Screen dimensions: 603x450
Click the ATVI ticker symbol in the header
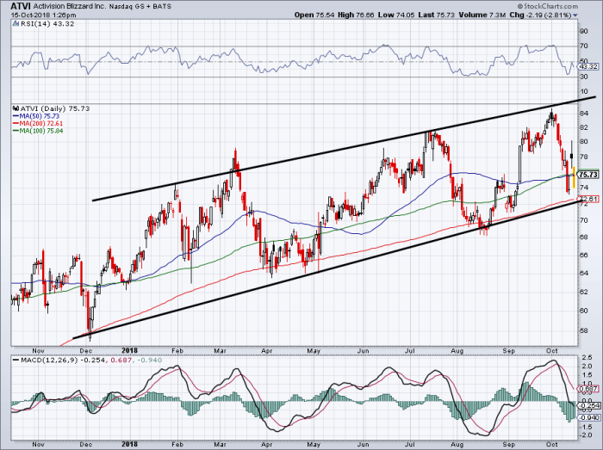21,6
